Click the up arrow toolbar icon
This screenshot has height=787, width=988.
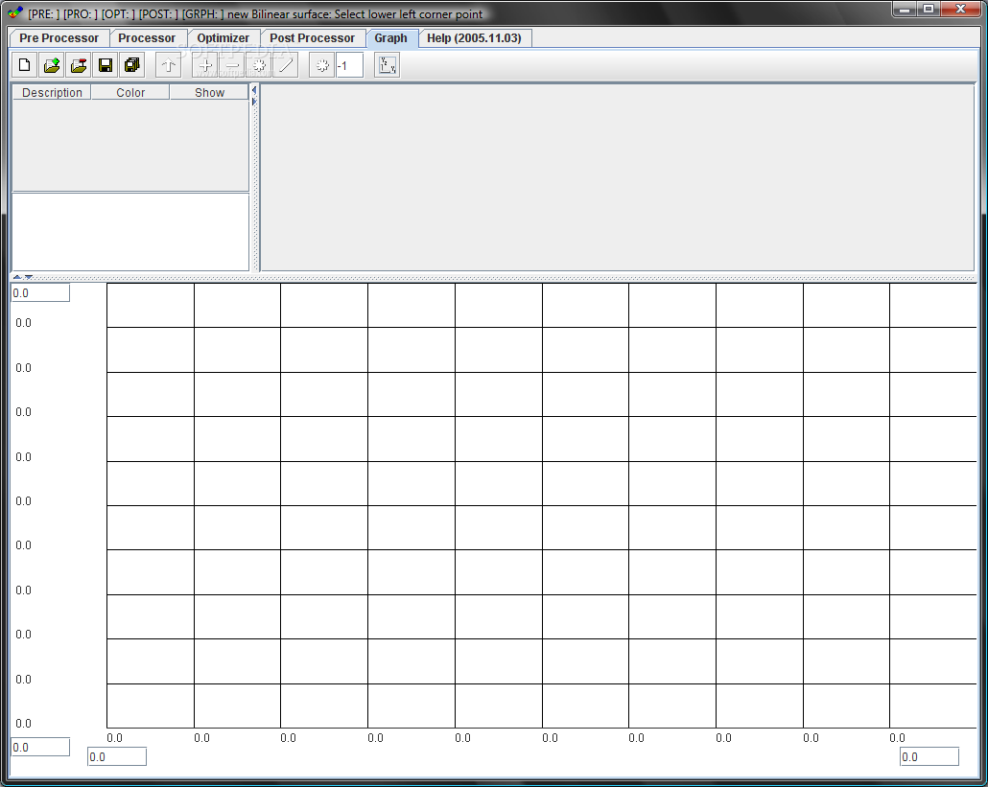tap(168, 65)
